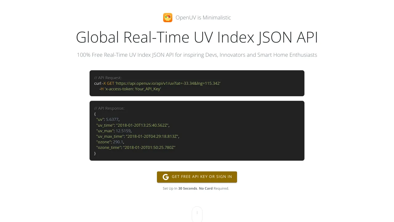Click the "uv_max_time" response line
The height and width of the screenshot is (222, 394).
pos(138,136)
